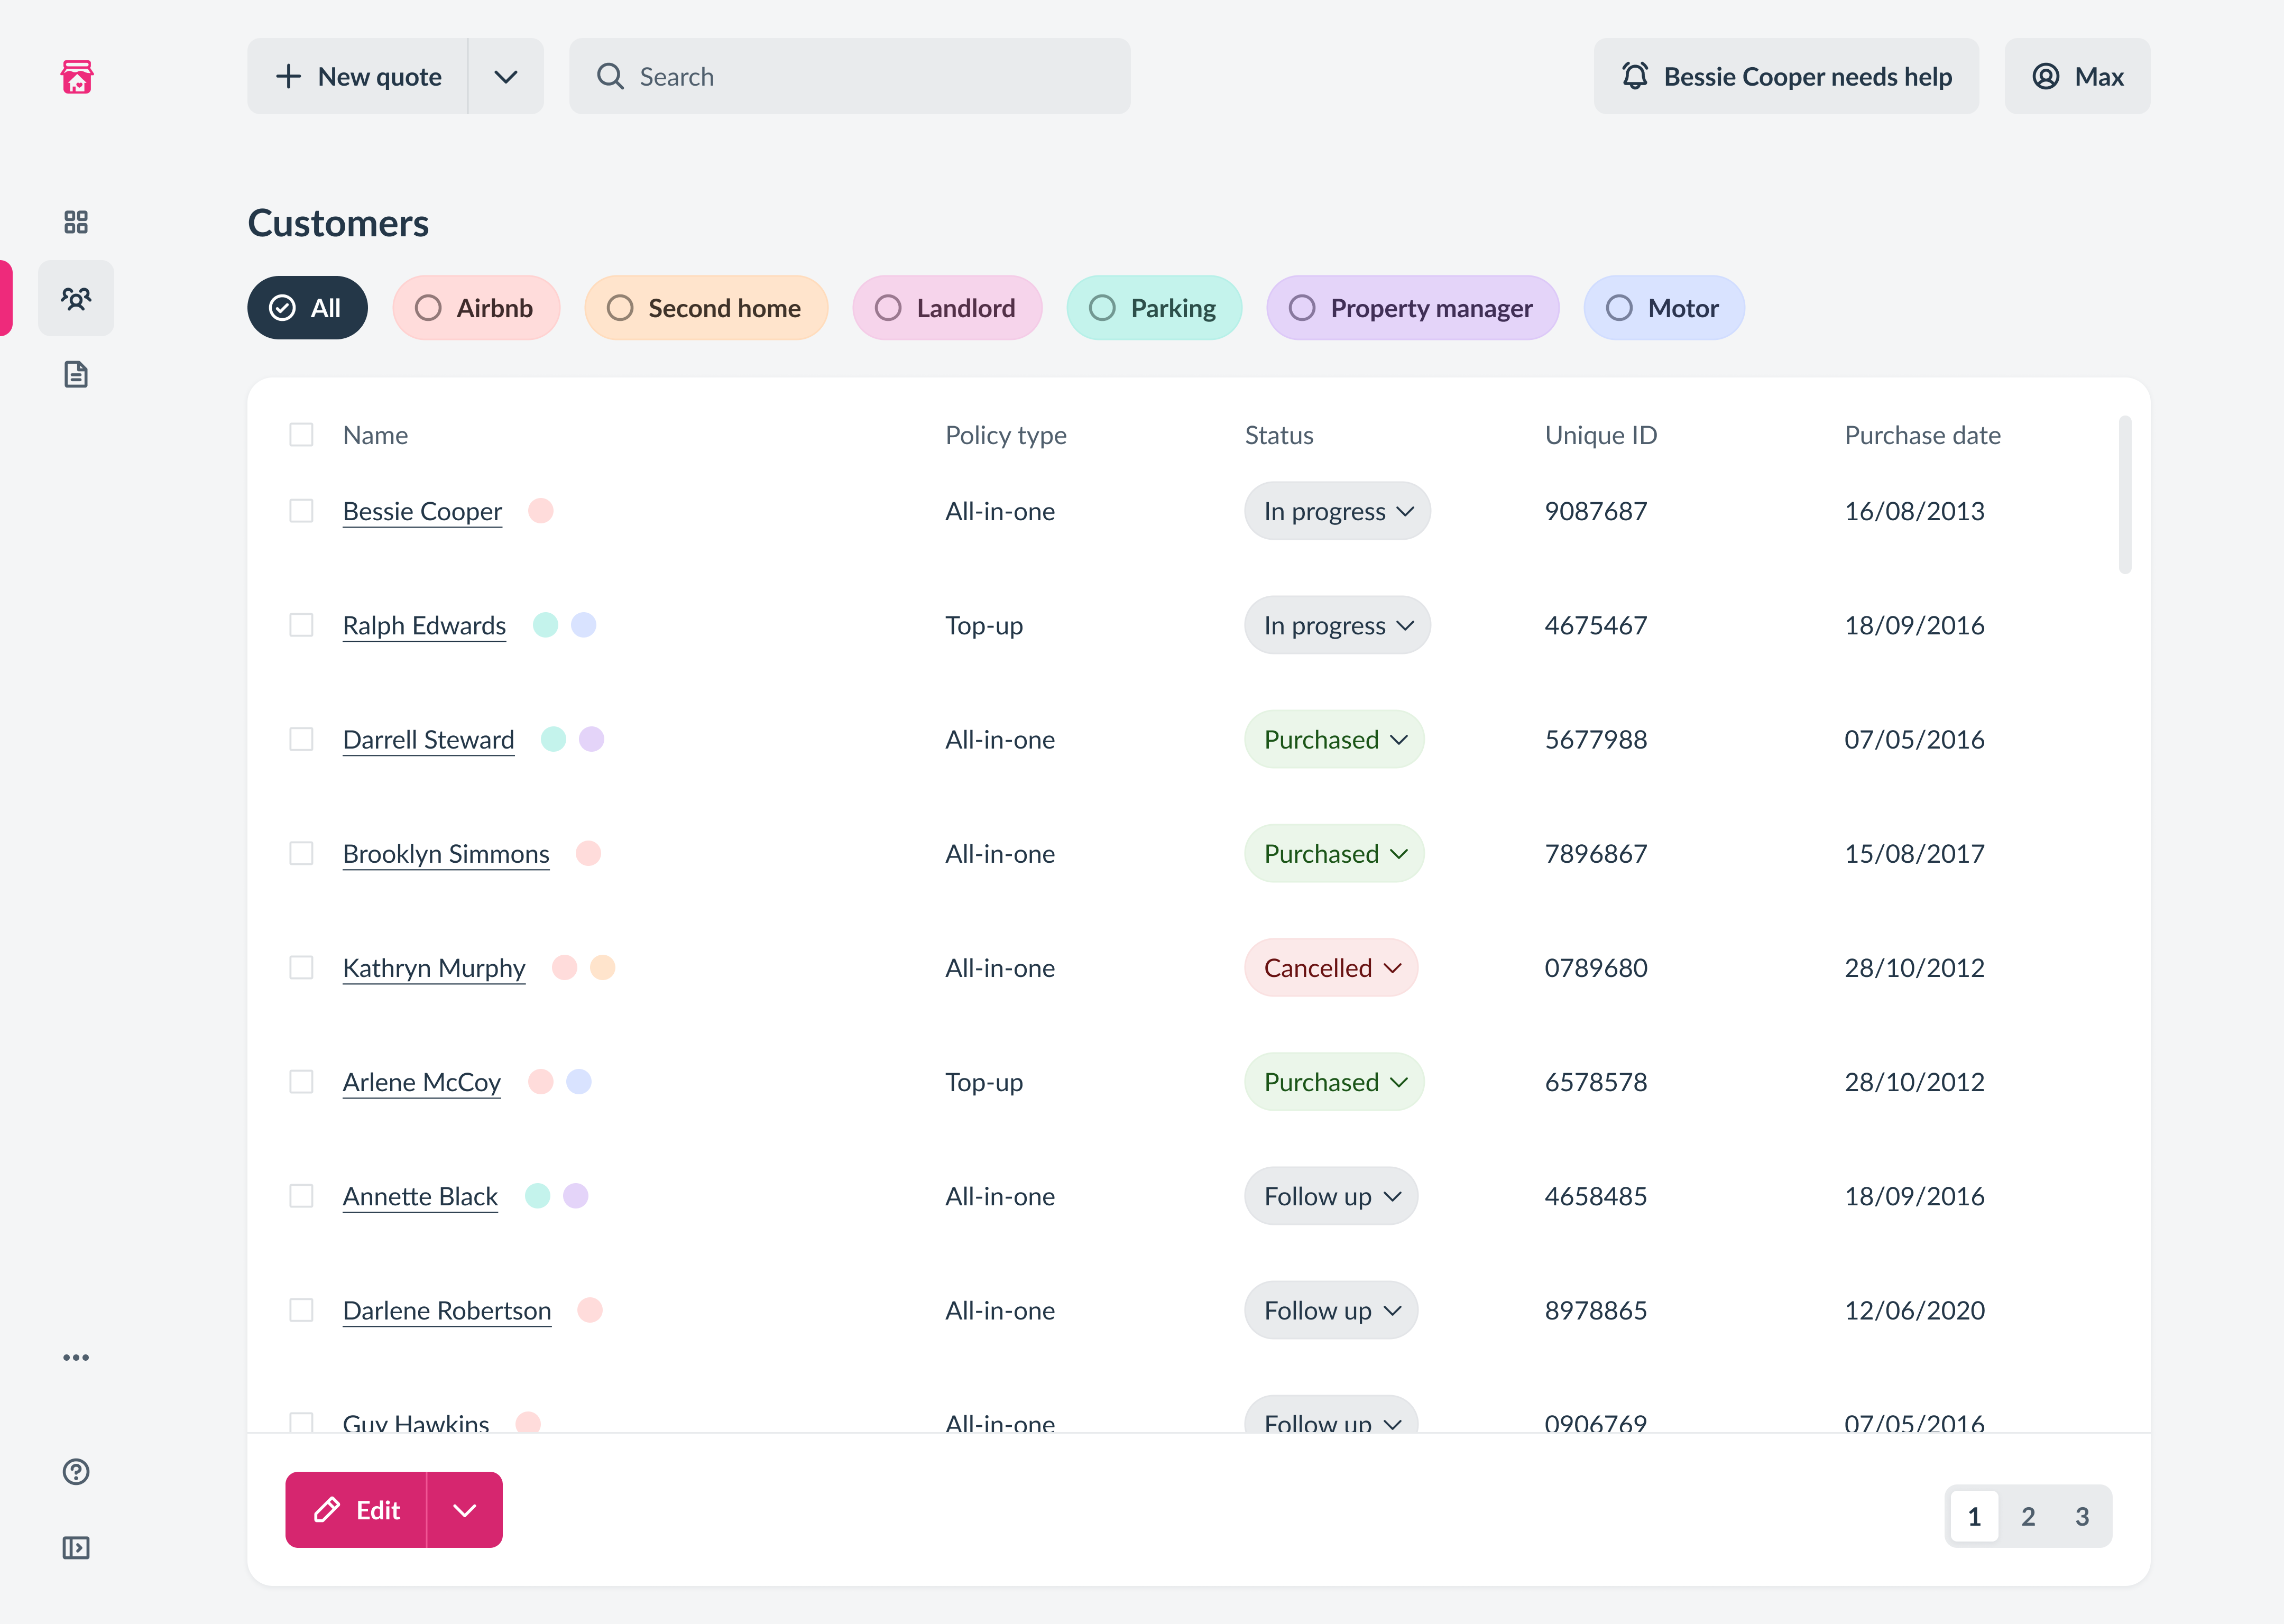
Task: Select the customers people icon in sidebar
Action: [x=76, y=298]
